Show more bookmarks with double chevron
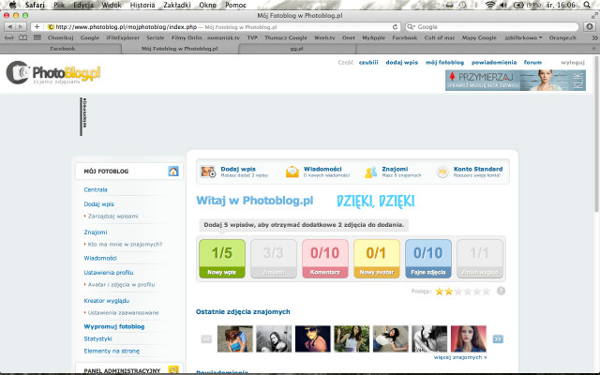This screenshot has height=375, width=600. (594, 37)
